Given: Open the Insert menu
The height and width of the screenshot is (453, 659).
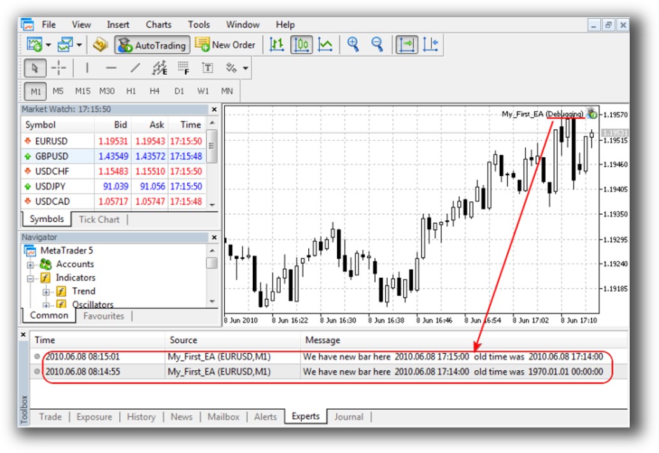Looking at the screenshot, I should 118,25.
